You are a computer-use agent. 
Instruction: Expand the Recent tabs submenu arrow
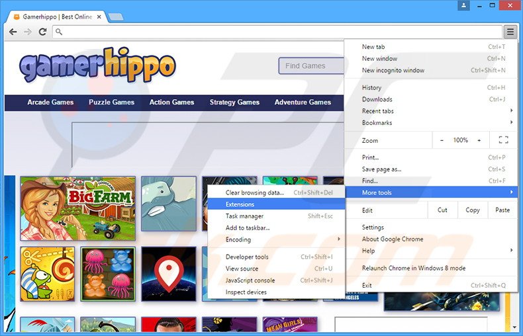point(511,110)
